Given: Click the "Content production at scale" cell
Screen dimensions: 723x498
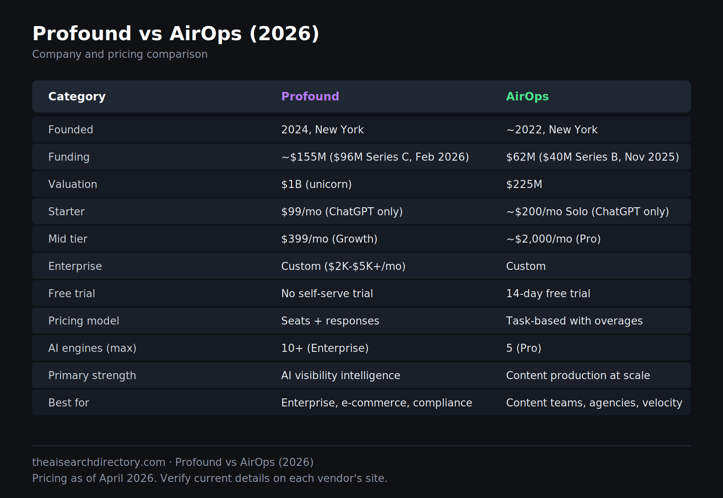Looking at the screenshot, I should click(578, 376).
